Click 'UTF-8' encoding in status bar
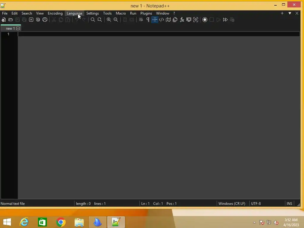304x228 pixels. (x=256, y=204)
